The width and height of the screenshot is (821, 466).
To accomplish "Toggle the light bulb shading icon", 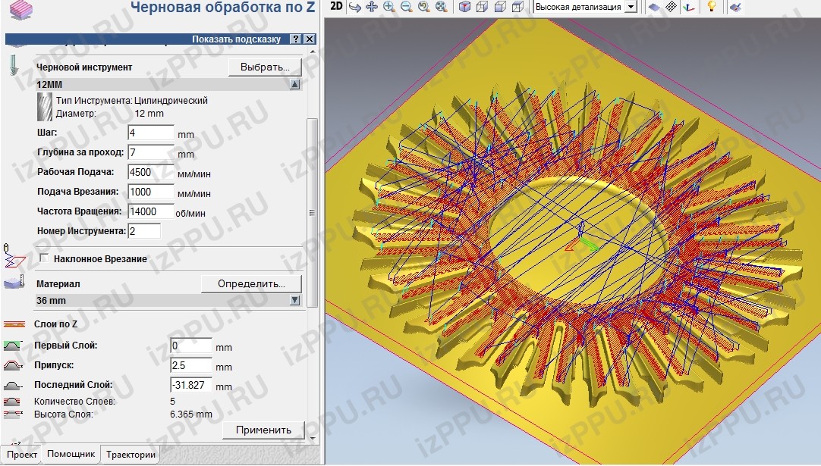I will click(711, 7).
